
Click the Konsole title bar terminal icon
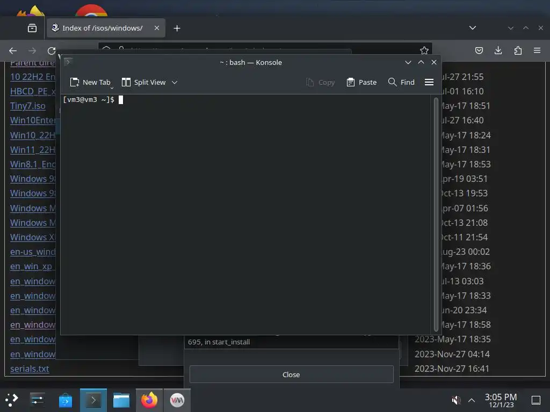point(68,62)
